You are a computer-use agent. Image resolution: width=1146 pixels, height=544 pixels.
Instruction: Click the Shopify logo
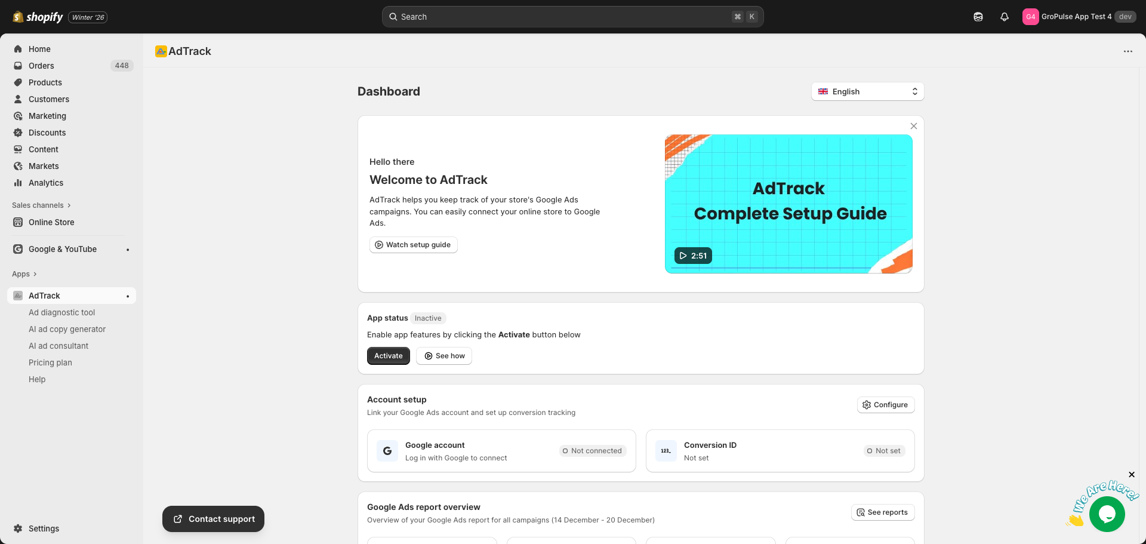pyautogui.click(x=37, y=17)
